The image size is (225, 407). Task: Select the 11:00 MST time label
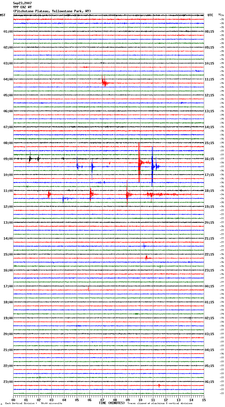click(8, 191)
